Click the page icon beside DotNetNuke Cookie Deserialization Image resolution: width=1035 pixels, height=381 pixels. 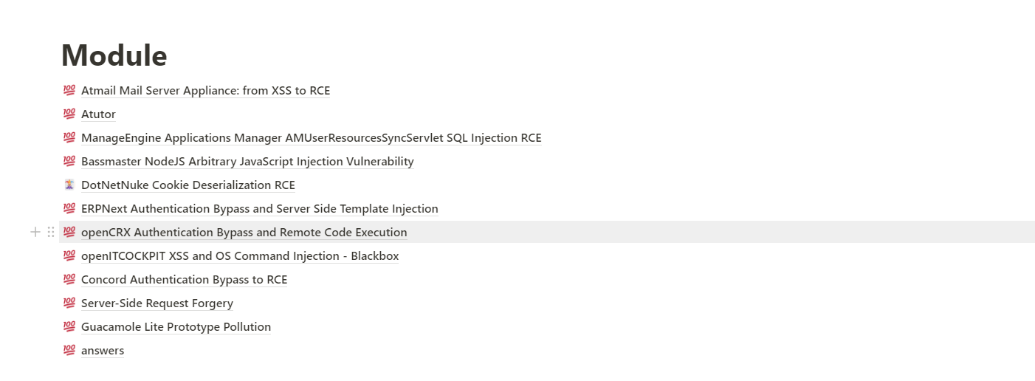pyautogui.click(x=69, y=185)
